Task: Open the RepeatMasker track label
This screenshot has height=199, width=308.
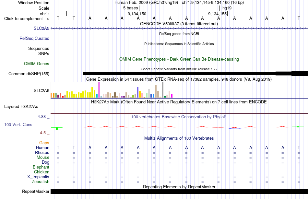Action: click(36, 191)
